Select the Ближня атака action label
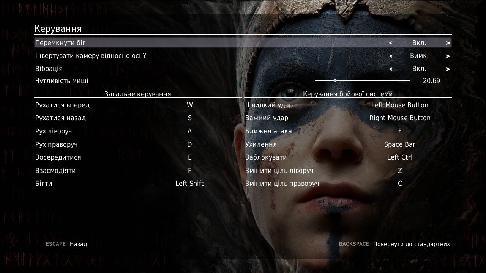The width and height of the screenshot is (486, 273). [x=268, y=131]
